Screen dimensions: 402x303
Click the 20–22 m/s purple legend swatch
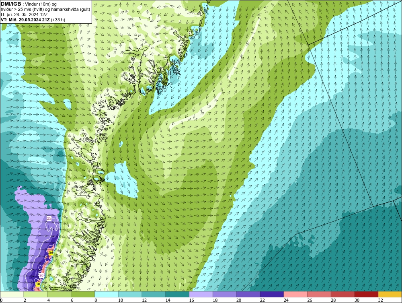(x=248, y=294)
